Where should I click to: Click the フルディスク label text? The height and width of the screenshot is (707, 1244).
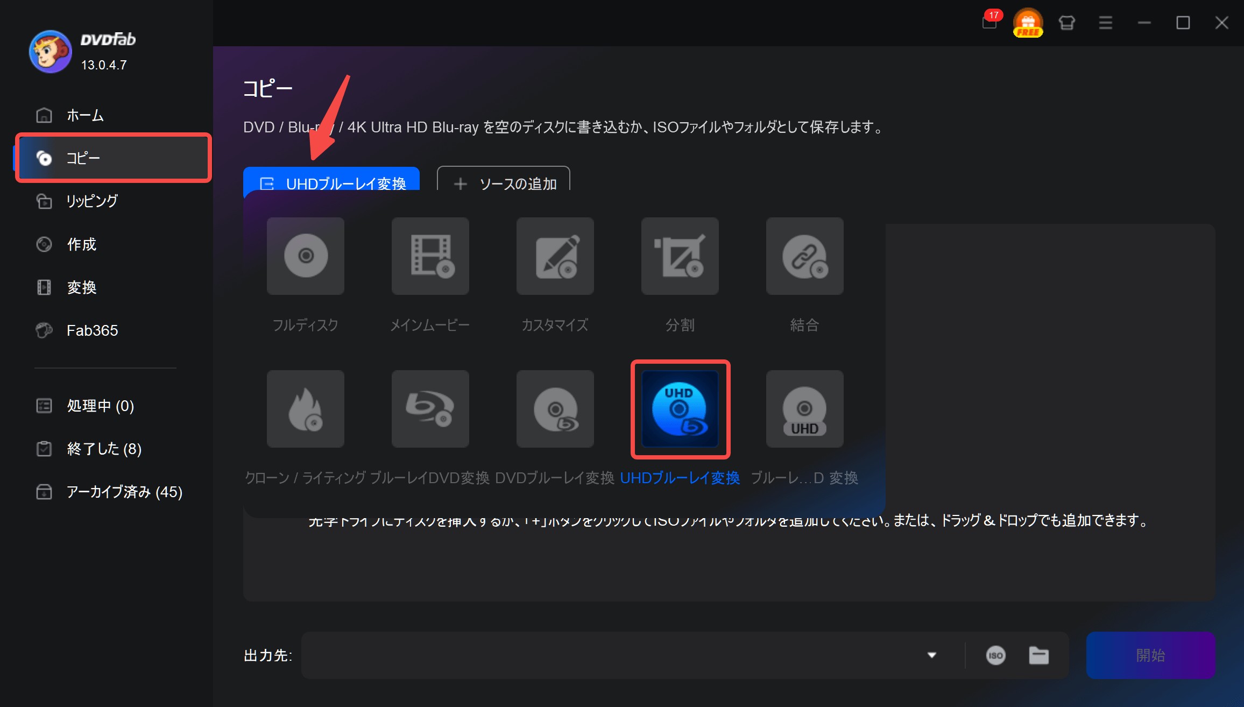tap(306, 325)
